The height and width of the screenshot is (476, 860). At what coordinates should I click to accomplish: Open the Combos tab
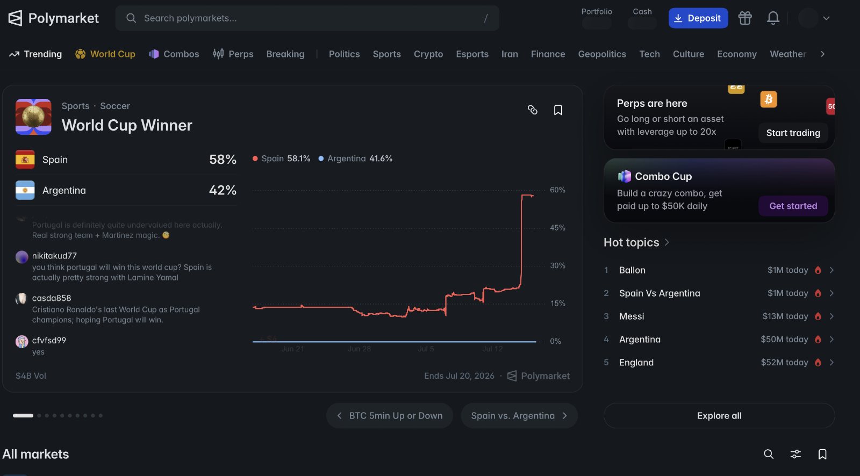click(x=174, y=54)
